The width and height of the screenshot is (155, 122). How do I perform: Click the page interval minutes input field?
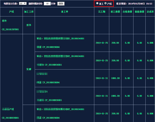pos(47,4)
